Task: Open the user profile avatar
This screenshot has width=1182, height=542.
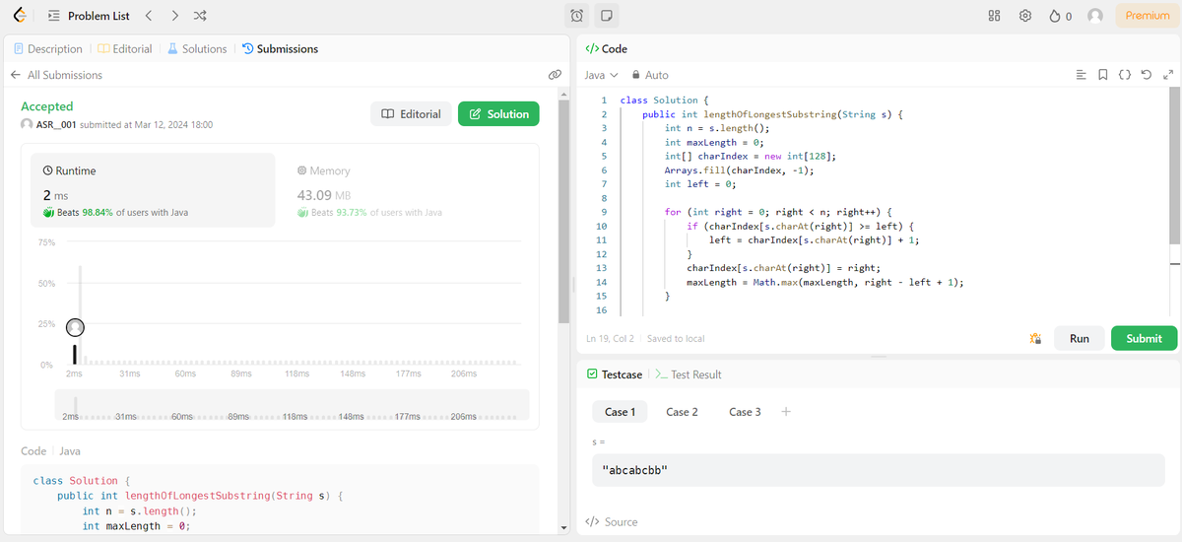Action: point(1095,16)
